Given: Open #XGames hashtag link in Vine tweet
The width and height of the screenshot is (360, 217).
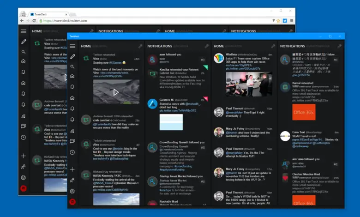Looking at the screenshot, I should coord(115,63).
